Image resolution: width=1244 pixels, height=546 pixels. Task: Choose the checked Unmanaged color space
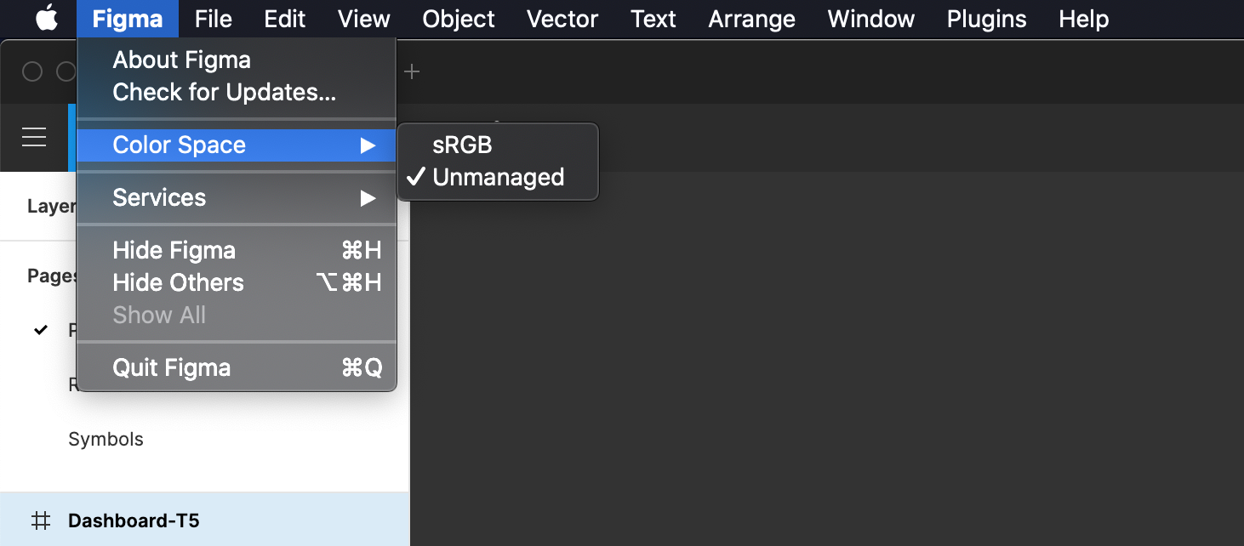point(498,178)
